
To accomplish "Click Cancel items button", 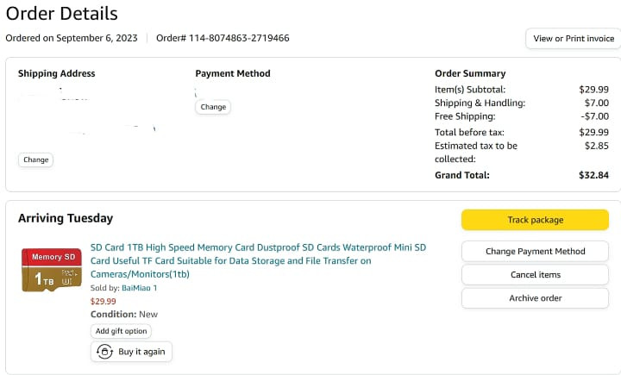I will [535, 274].
